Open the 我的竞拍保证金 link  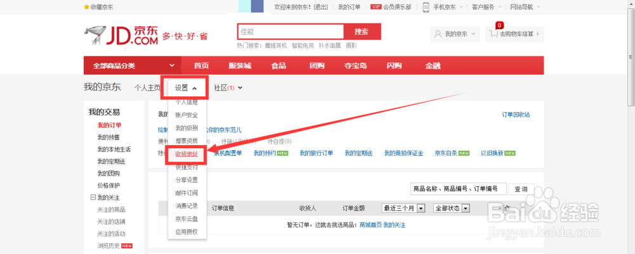click(404, 153)
